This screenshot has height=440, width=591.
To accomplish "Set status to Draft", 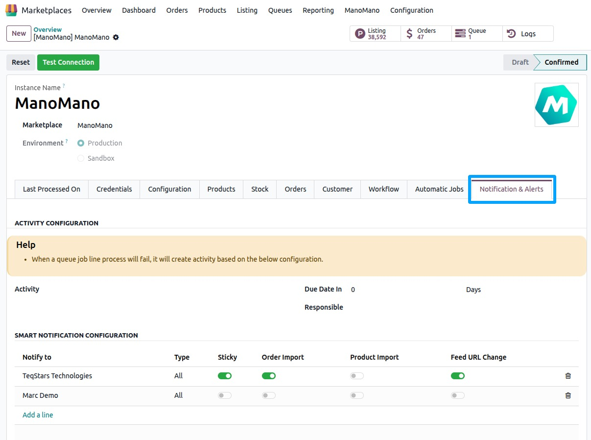I will [x=519, y=62].
